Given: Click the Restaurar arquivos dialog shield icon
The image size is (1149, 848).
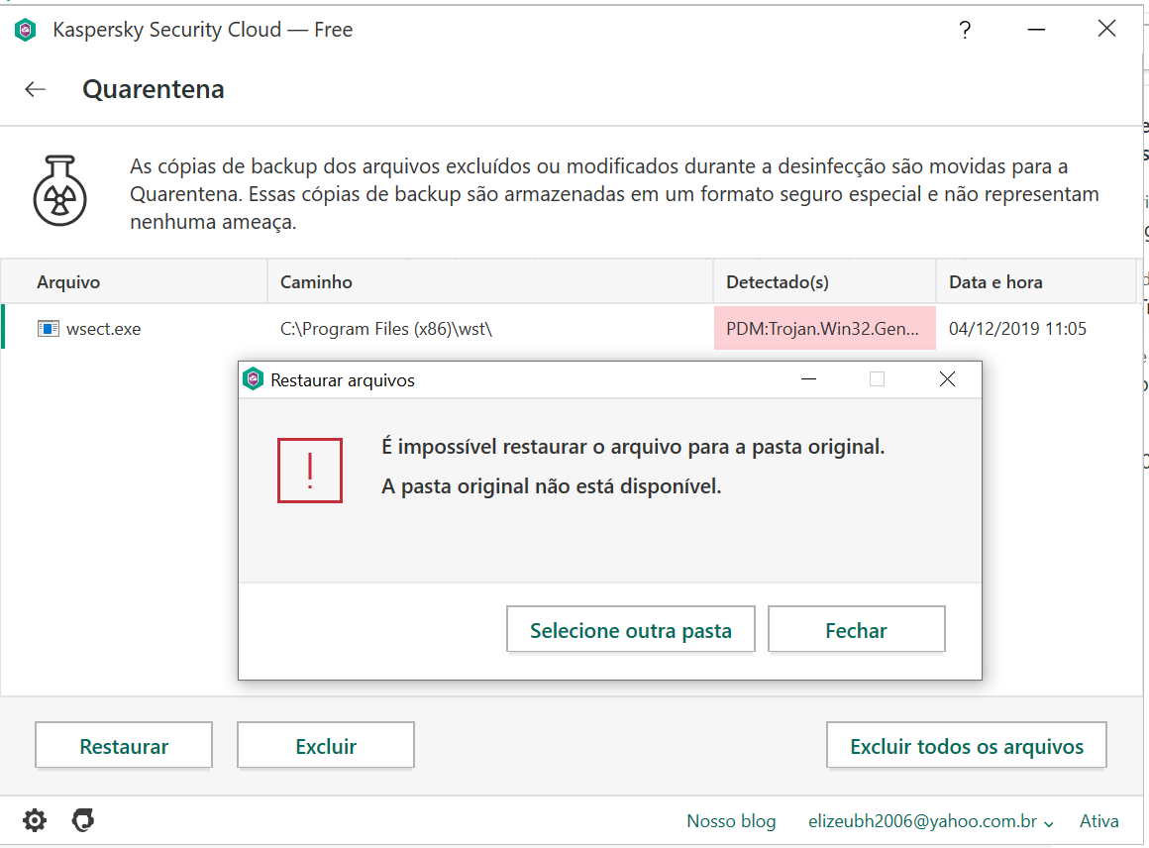Looking at the screenshot, I should 255,379.
